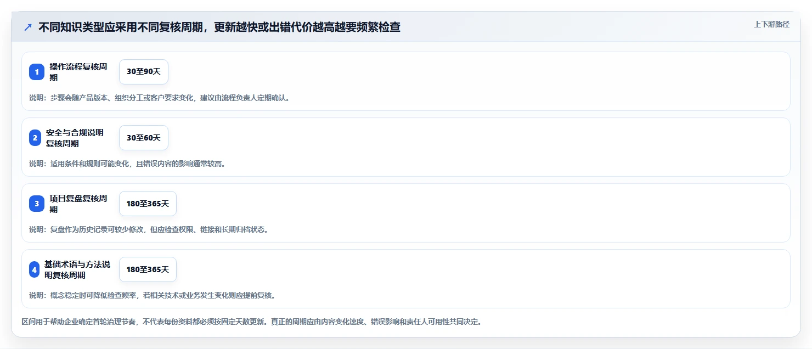Select step badge 1 for 操作流程复核周期
812x349 pixels.
(x=37, y=72)
